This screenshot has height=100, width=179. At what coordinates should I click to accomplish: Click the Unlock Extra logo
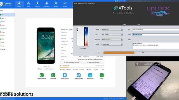point(159,11)
